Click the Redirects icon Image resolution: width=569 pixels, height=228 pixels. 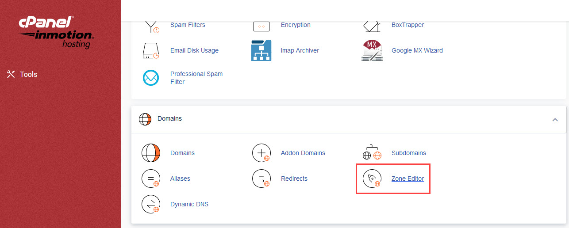tap(261, 179)
